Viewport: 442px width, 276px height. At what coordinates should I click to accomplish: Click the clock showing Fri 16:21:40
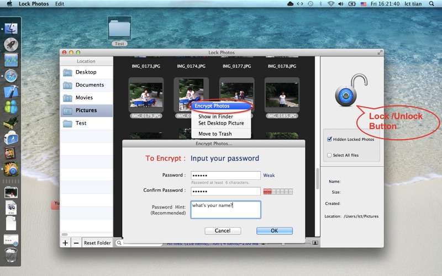coord(385,4)
